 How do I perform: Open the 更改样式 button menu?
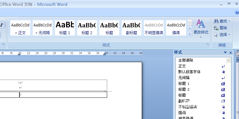[201, 29]
